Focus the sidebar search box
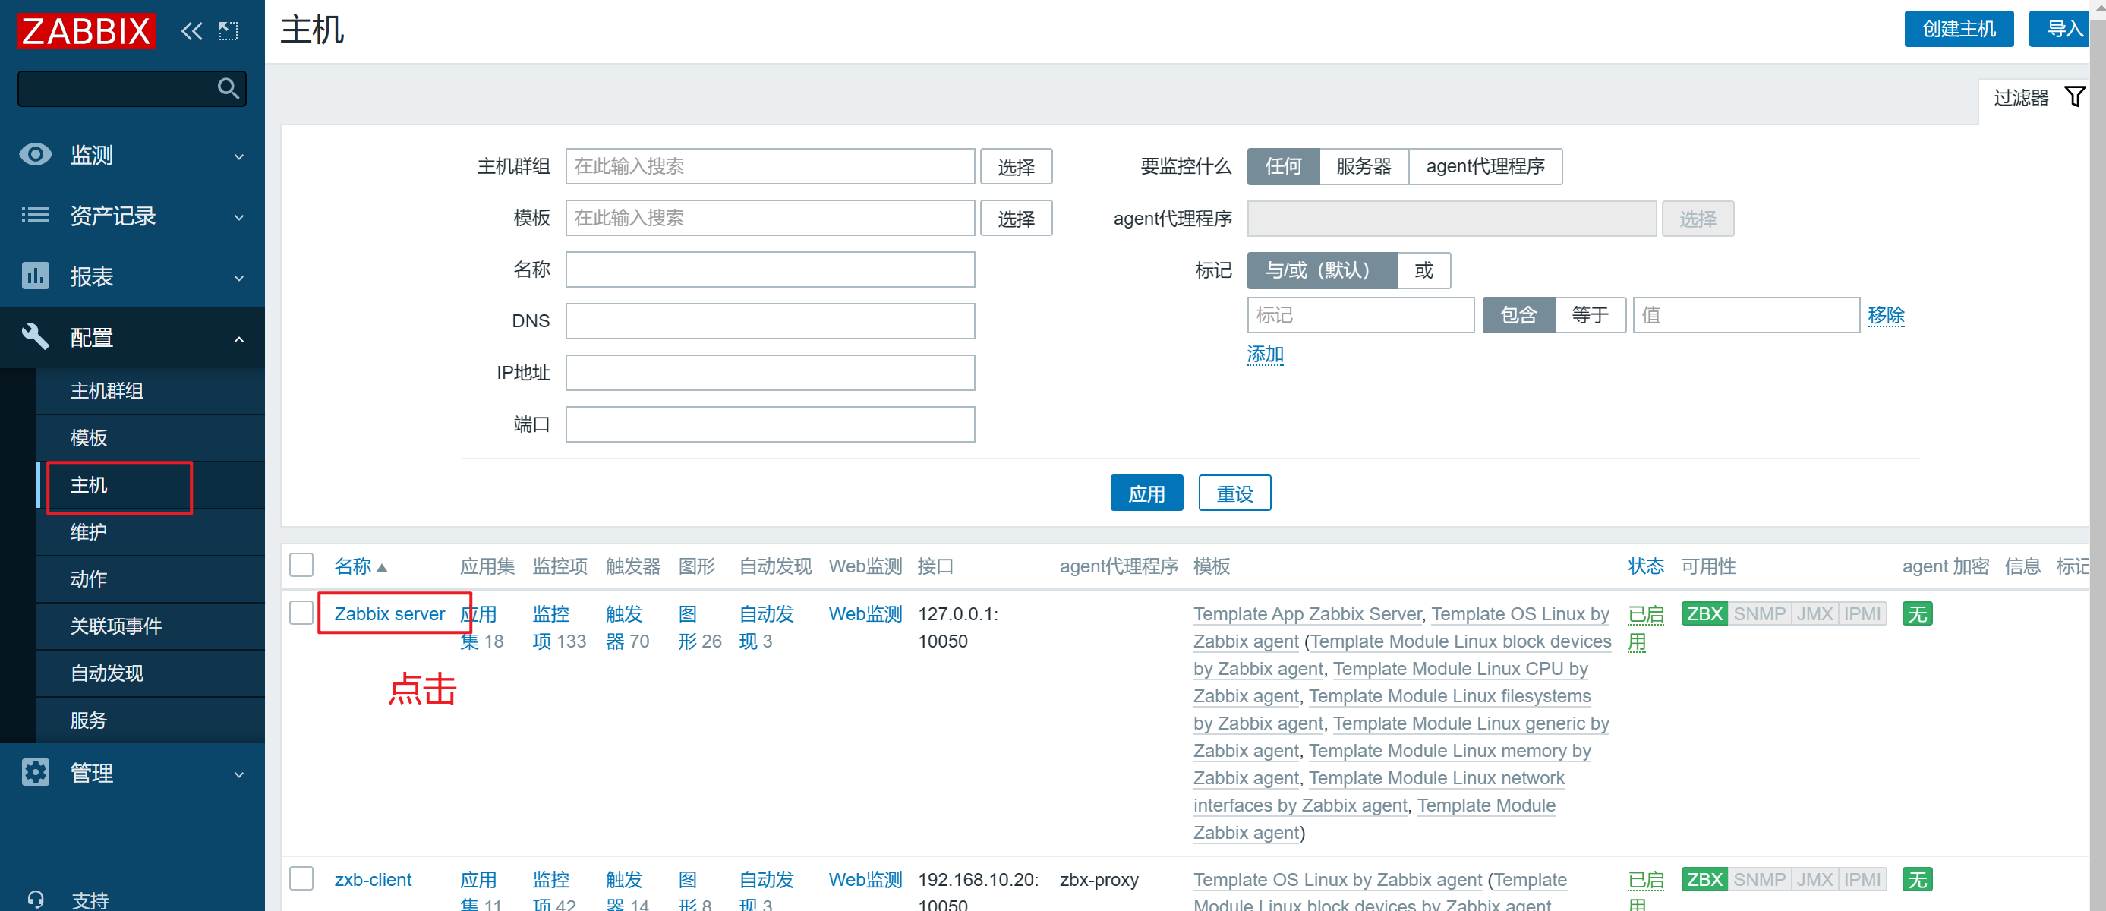The height and width of the screenshot is (911, 2106). (x=131, y=88)
